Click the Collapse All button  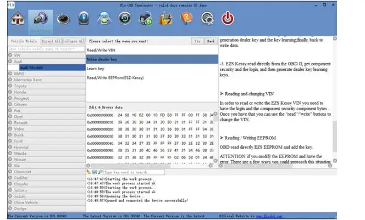tap(73, 41)
